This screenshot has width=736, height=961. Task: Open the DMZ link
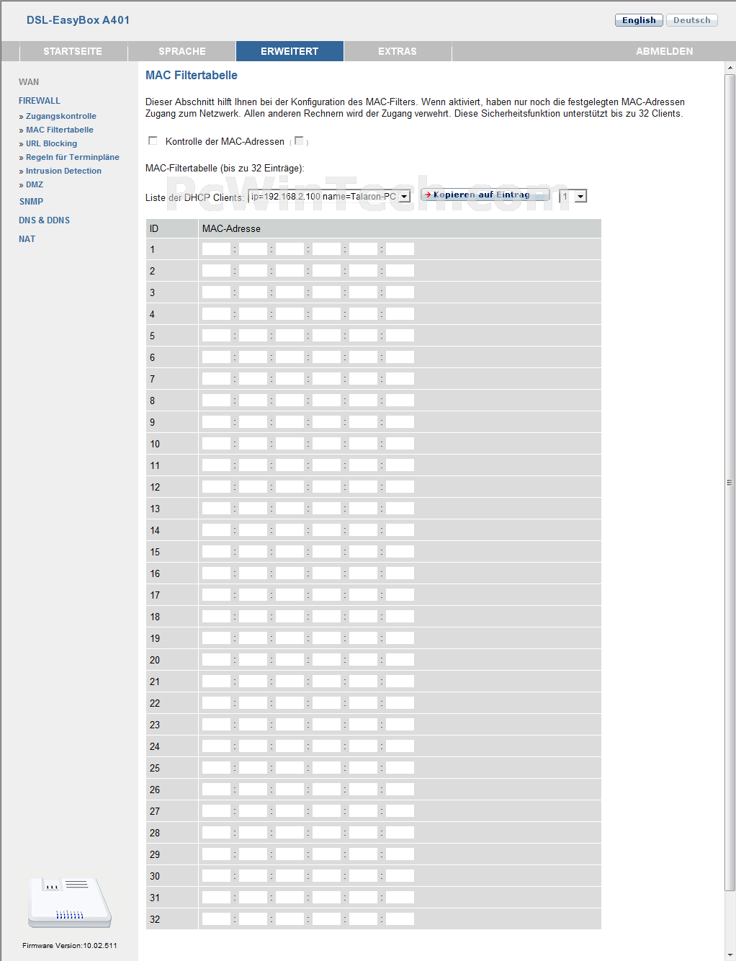click(x=35, y=184)
